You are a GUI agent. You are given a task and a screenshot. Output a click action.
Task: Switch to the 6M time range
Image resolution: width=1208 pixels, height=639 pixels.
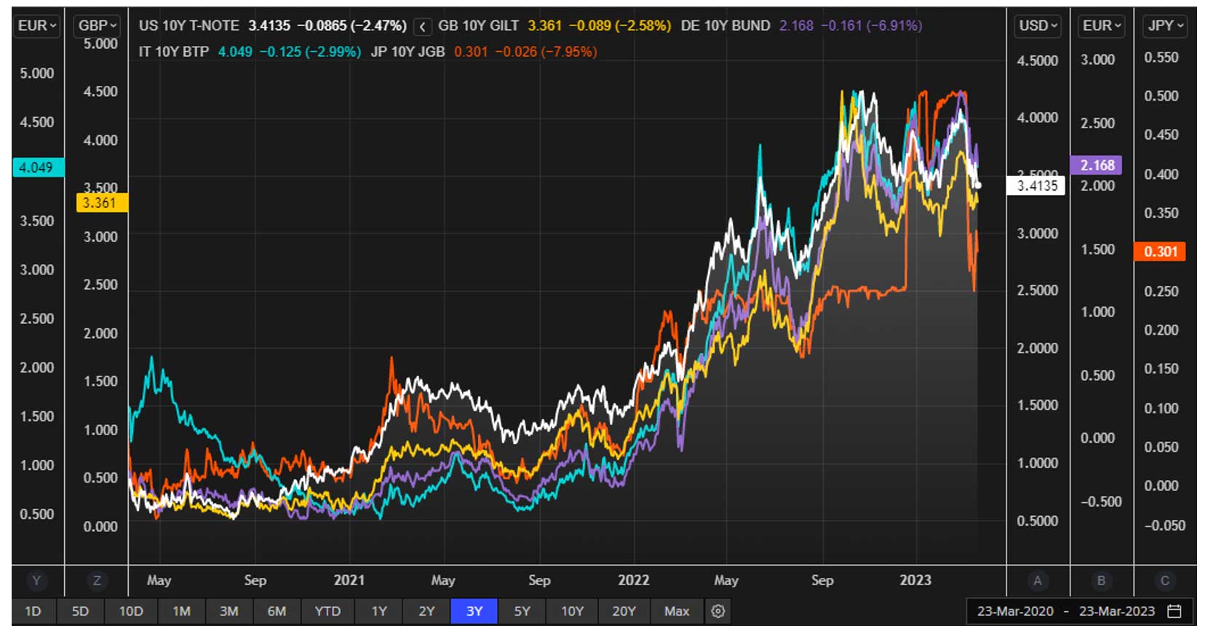(277, 611)
